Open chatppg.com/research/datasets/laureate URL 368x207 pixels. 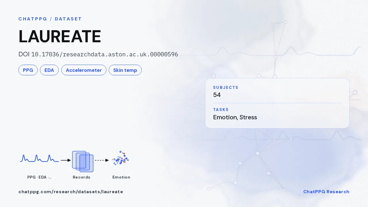[x=71, y=192]
